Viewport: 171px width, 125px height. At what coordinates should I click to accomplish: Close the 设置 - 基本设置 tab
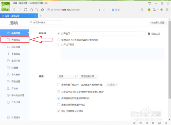pos(35,16)
